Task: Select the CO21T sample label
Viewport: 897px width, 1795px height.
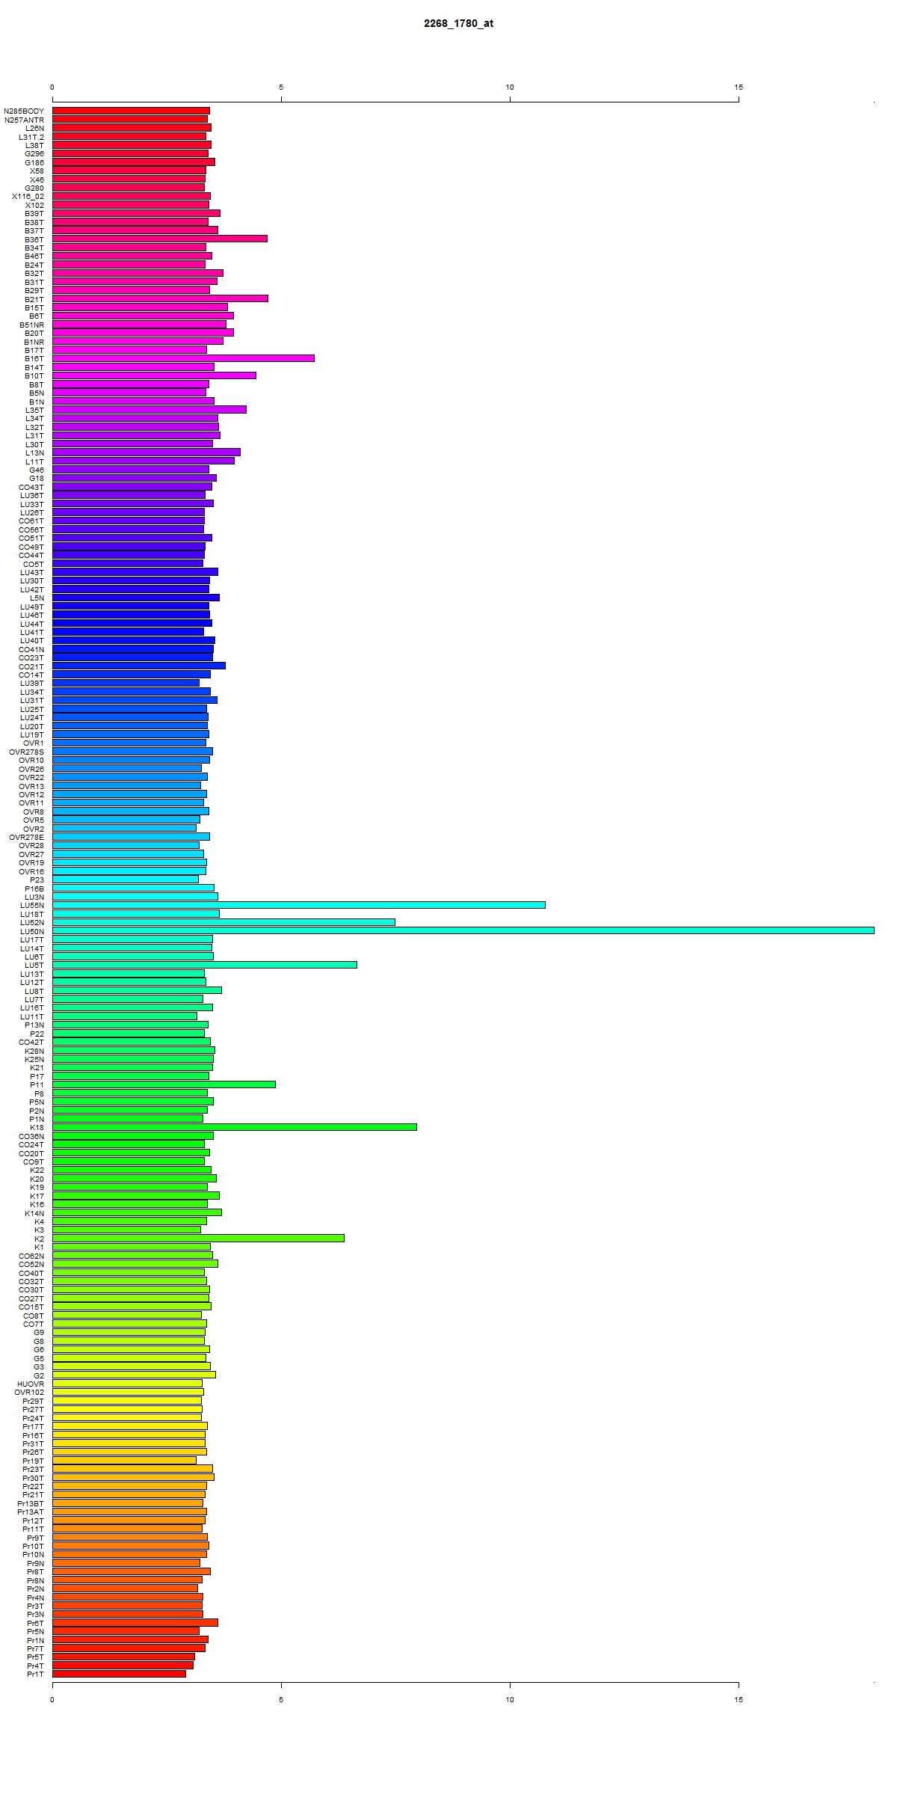Action: [31, 667]
